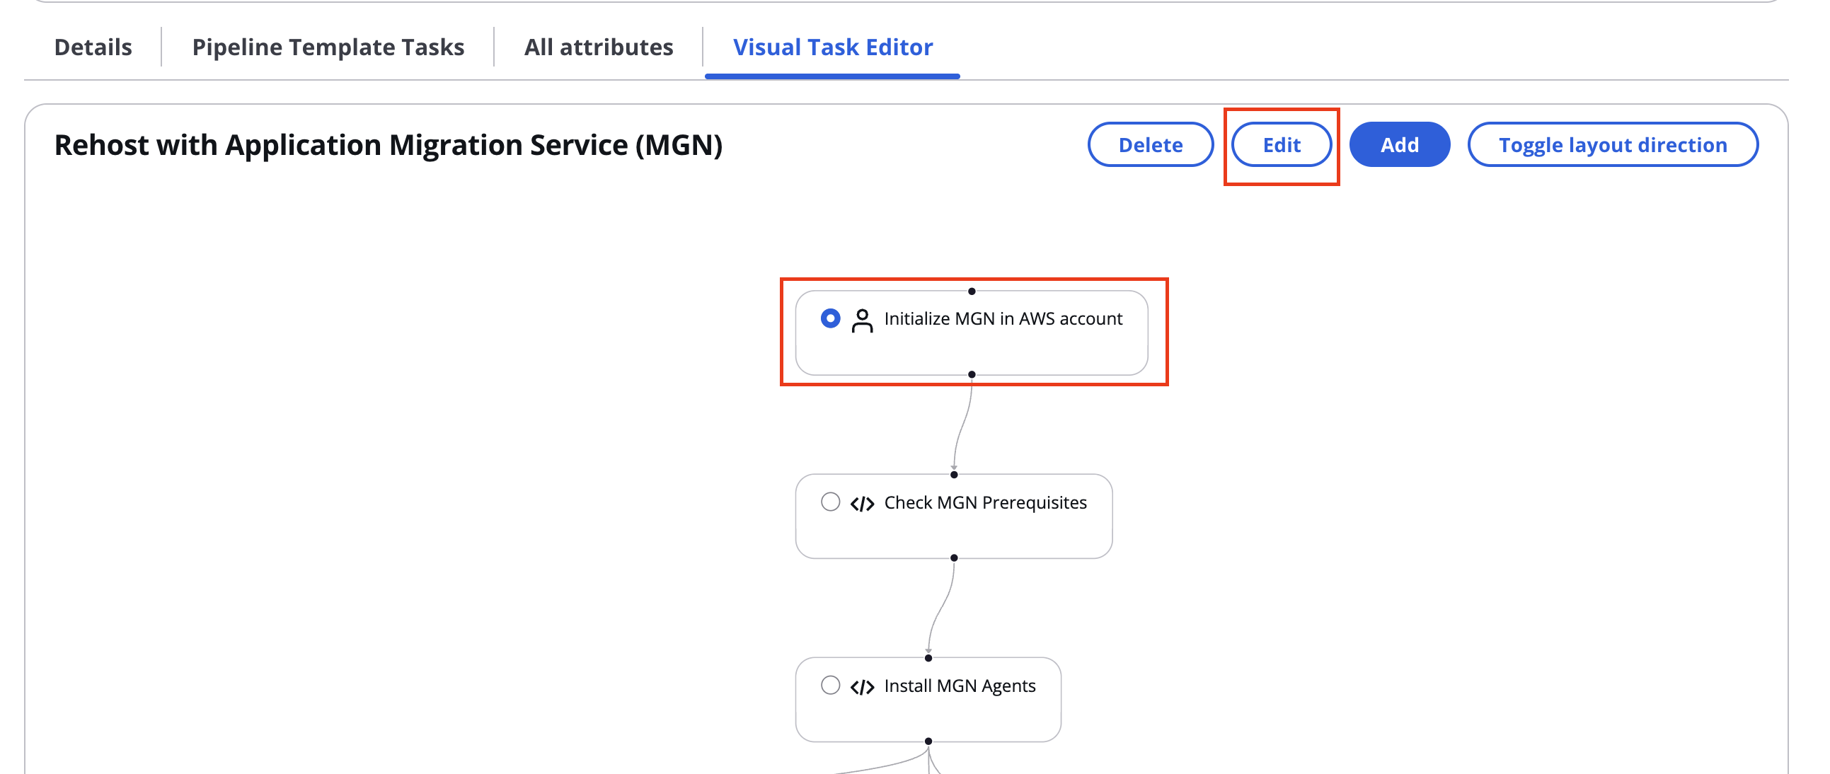This screenshot has width=1830, height=774.
Task: Select the Visual Task Editor tab
Action: [x=833, y=47]
